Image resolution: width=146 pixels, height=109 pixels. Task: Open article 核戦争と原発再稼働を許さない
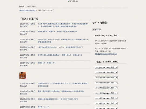[x=58, y=99]
